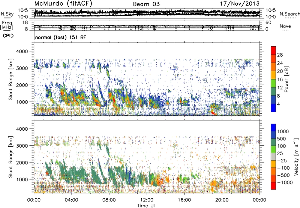Viewport: 300px width, 208px height.
Task: Select the 16:00 time axis label
Action: (x=184, y=200)
